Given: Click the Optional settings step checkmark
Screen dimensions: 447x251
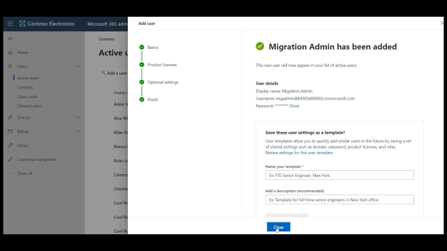Looking at the screenshot, I should (142, 82).
